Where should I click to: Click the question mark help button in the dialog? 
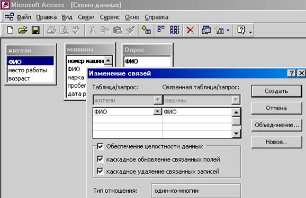pyautogui.click(x=292, y=73)
